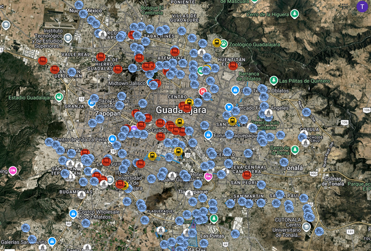The height and width of the screenshot is (251, 371).
Task: Open the graduation cap pin at ITESO
Action: tap(110, 180)
